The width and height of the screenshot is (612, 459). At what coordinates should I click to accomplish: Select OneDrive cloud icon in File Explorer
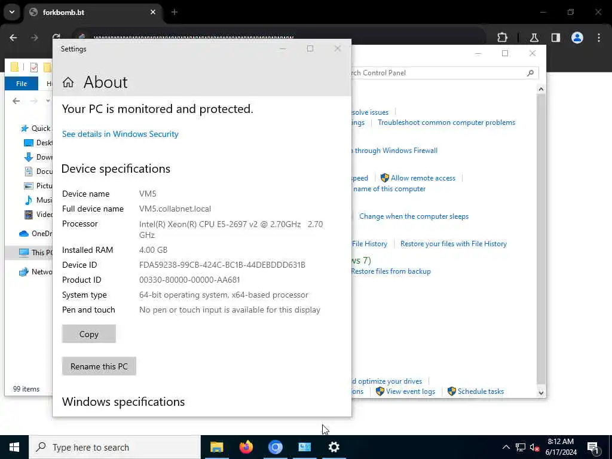[24, 234]
